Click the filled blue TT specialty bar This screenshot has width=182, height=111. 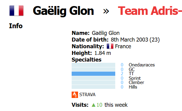coord(93,74)
